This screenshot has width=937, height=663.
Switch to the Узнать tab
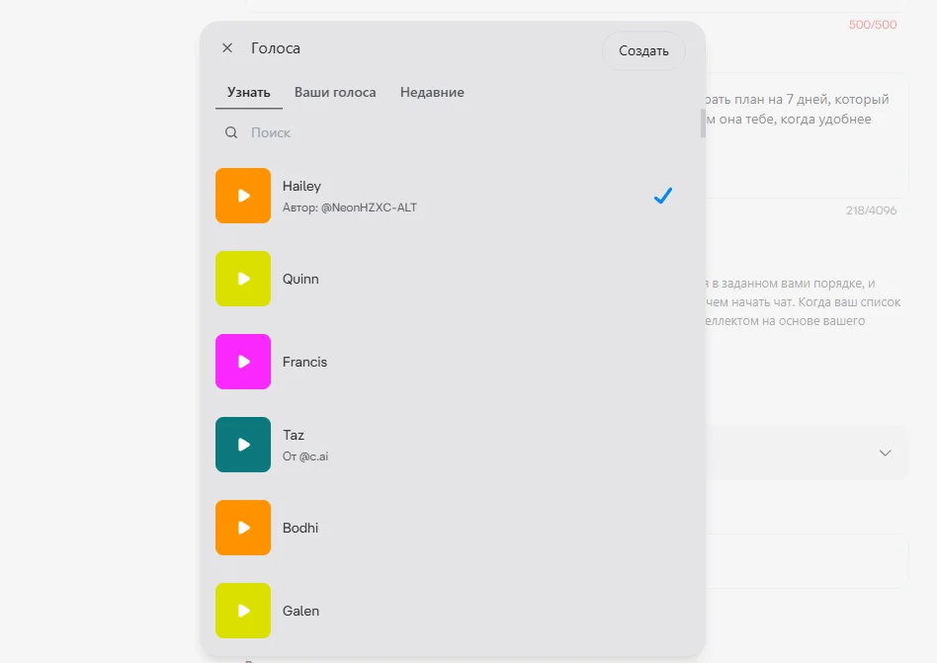(x=249, y=93)
